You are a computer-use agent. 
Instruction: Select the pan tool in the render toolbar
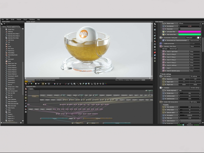click(x=98, y=84)
